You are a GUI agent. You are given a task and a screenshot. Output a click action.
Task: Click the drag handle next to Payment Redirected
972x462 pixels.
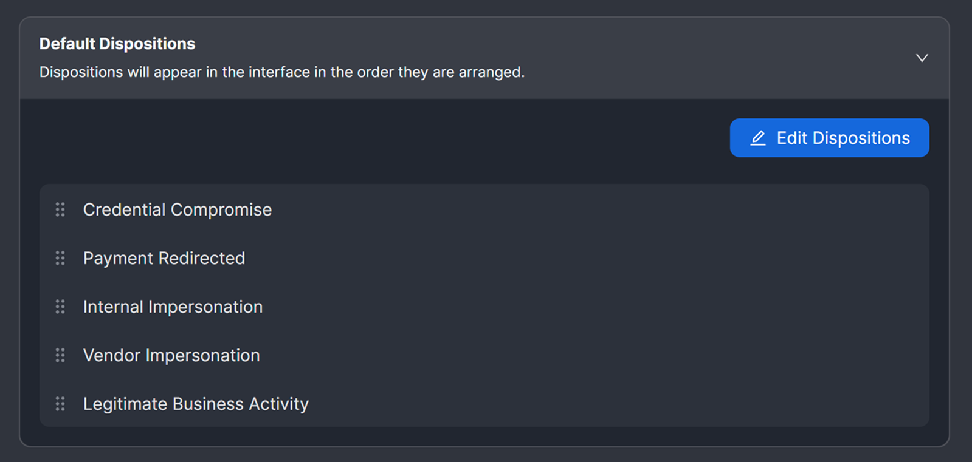pyautogui.click(x=60, y=257)
